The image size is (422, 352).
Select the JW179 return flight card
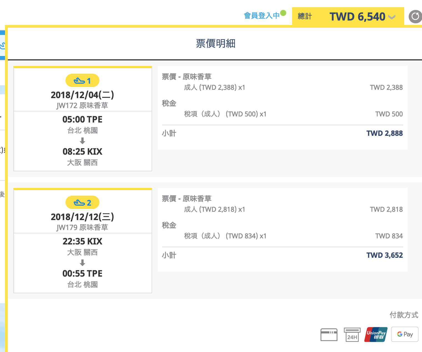(x=83, y=241)
